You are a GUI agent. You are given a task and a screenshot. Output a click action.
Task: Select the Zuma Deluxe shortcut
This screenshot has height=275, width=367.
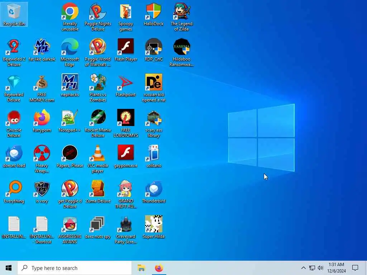point(97,192)
